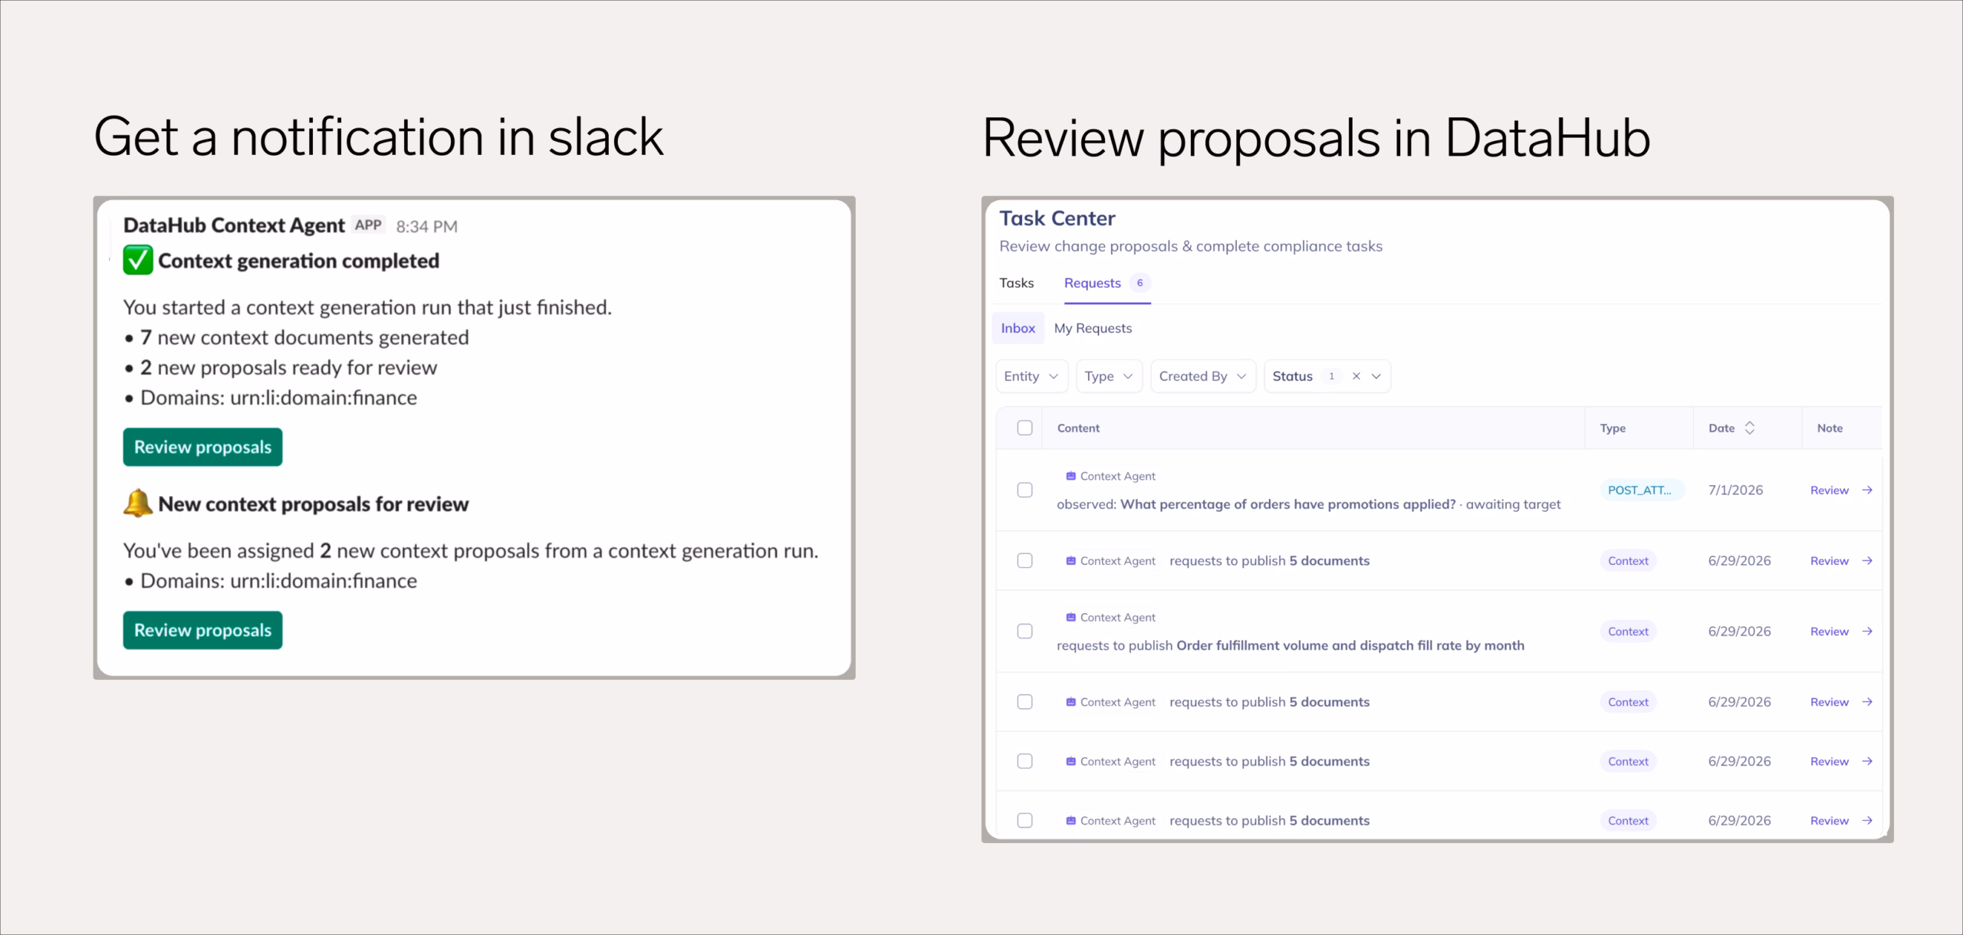Click the Context Agent icon in Order fulfillment row

[1070, 617]
